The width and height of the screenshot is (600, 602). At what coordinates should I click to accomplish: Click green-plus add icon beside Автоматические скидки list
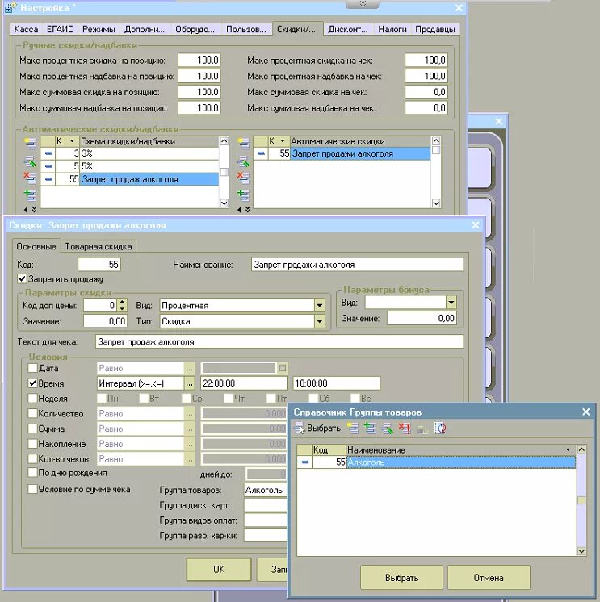coord(243,195)
